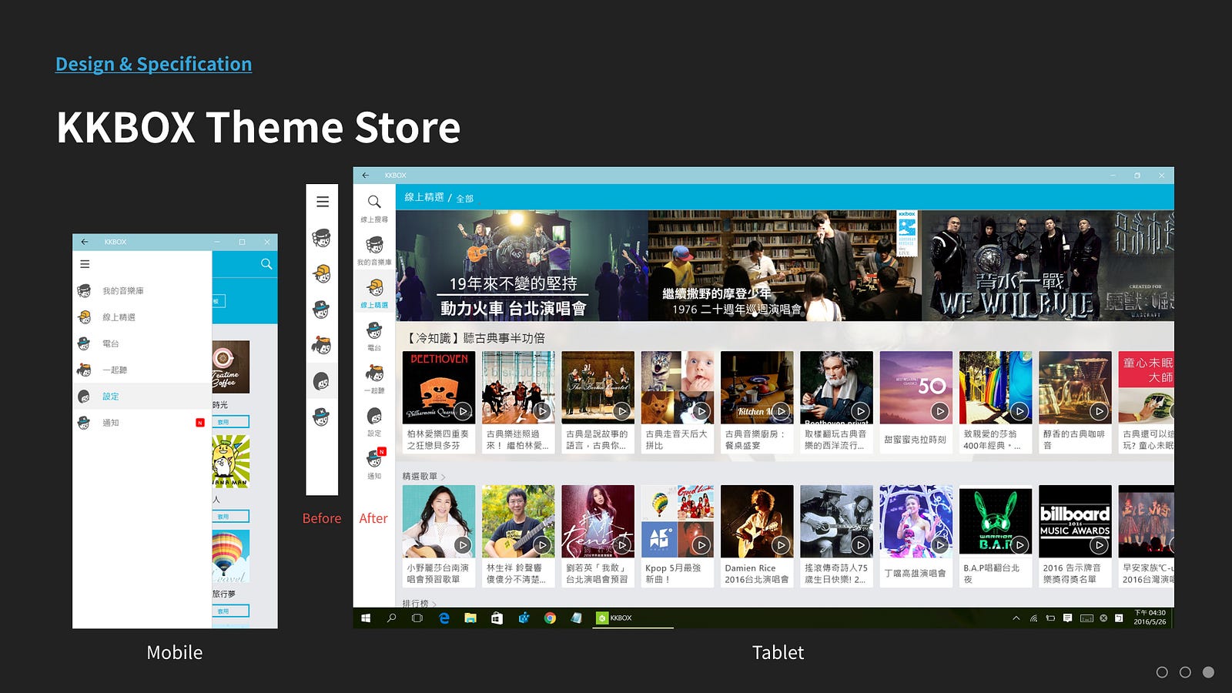The image size is (1232, 693).
Task: Play the 古典音樂廚房 playlist
Action: [782, 411]
